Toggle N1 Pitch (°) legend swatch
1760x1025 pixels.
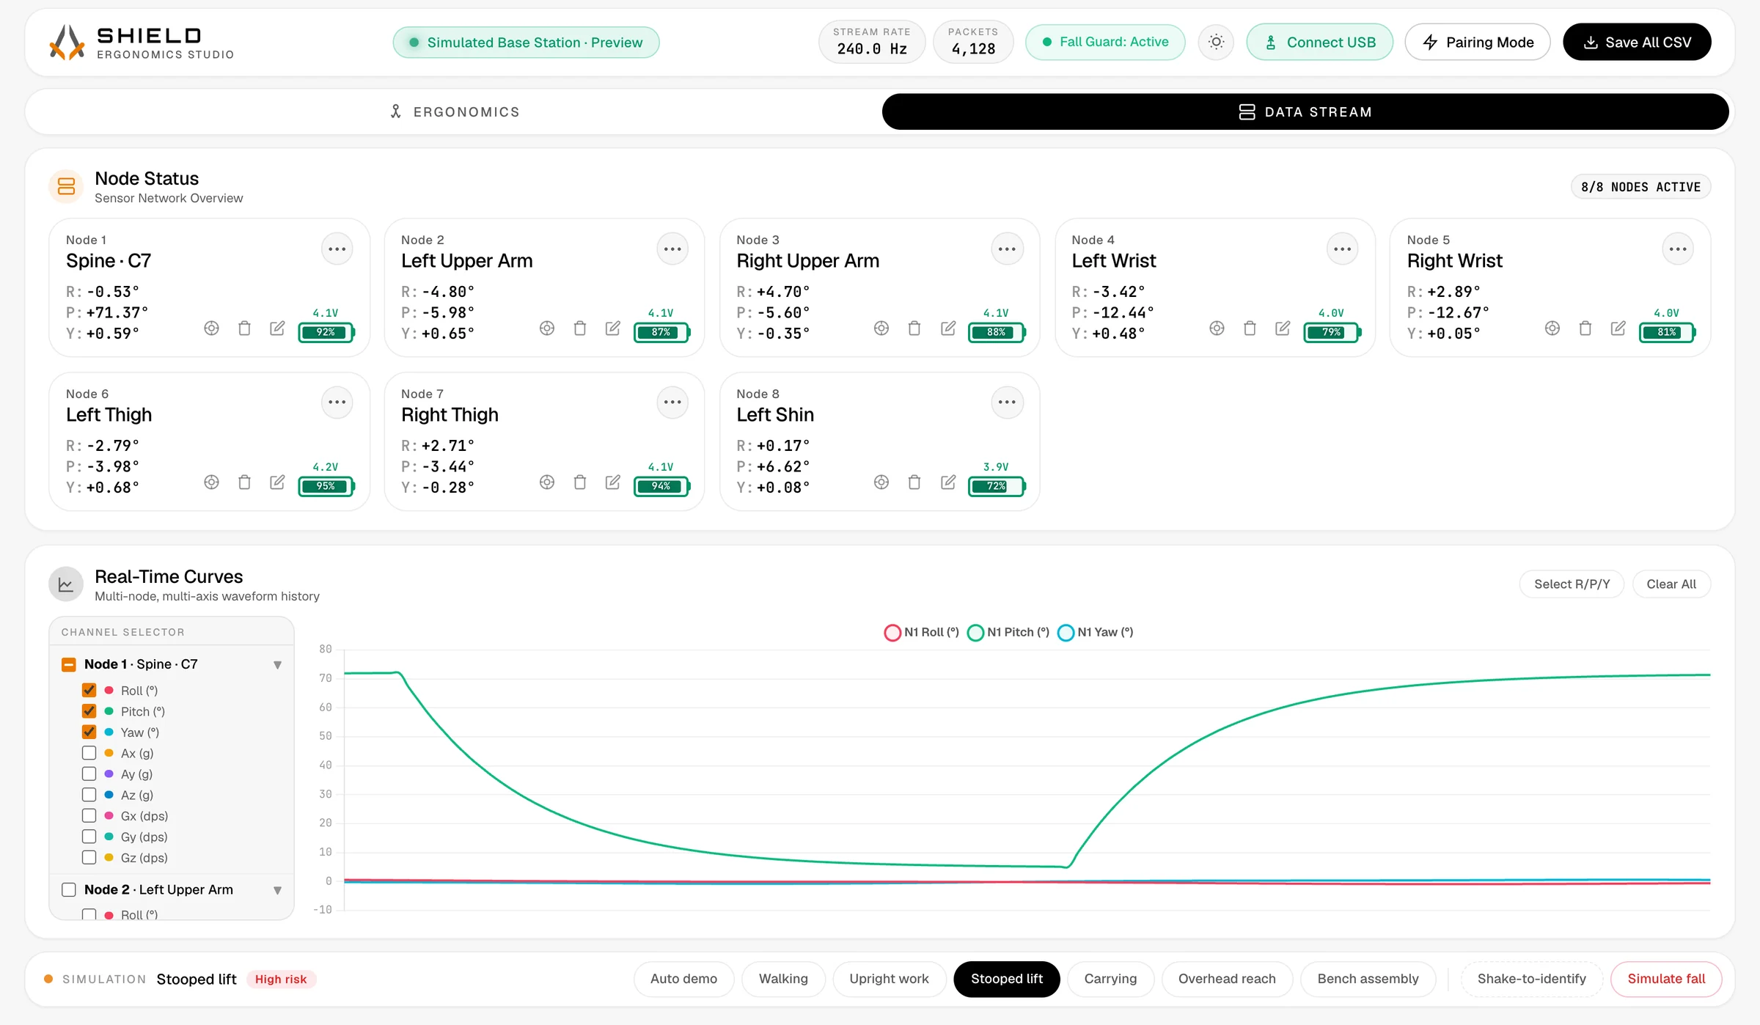pos(975,633)
